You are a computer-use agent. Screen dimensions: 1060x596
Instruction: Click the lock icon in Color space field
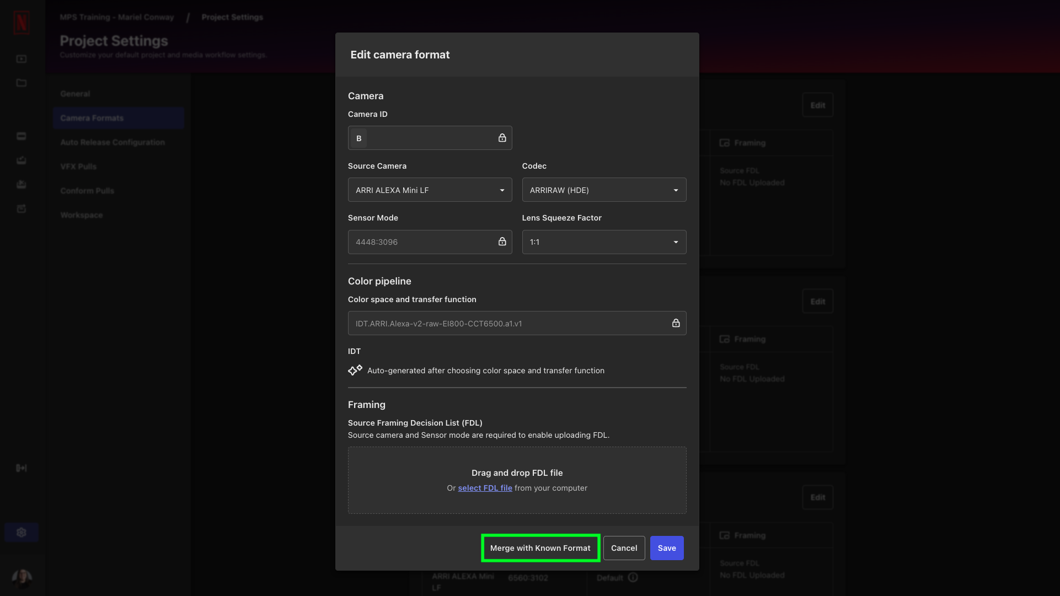coord(676,323)
